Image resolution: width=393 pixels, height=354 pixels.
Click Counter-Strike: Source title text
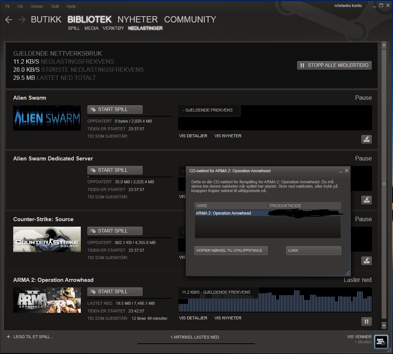click(43, 219)
